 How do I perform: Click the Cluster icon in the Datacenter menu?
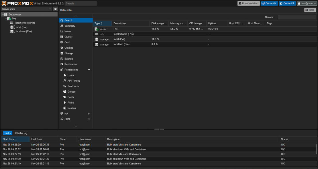[x=62, y=37]
